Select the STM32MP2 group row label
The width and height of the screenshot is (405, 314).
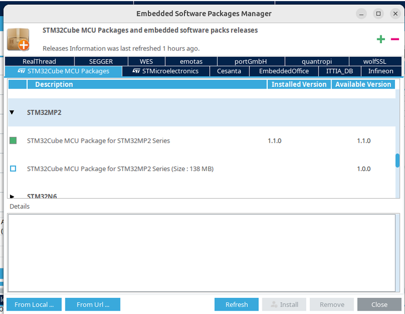pos(44,112)
